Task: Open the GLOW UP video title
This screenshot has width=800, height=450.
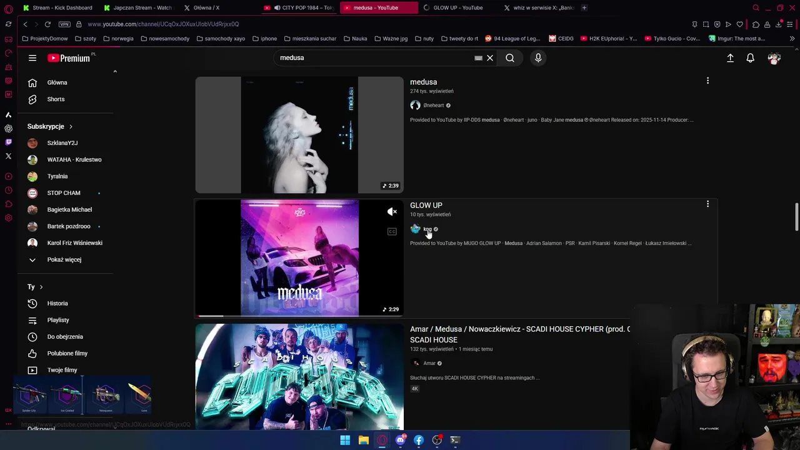Action: tap(426, 205)
